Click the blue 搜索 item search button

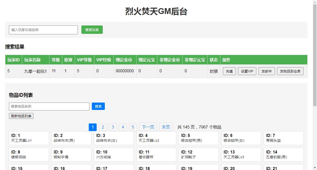pos(98,106)
